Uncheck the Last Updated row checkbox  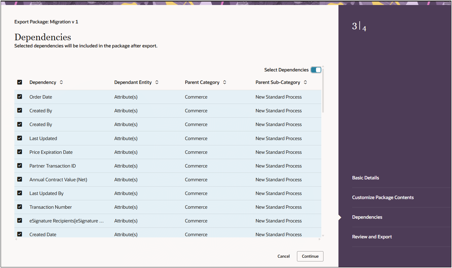click(x=20, y=138)
